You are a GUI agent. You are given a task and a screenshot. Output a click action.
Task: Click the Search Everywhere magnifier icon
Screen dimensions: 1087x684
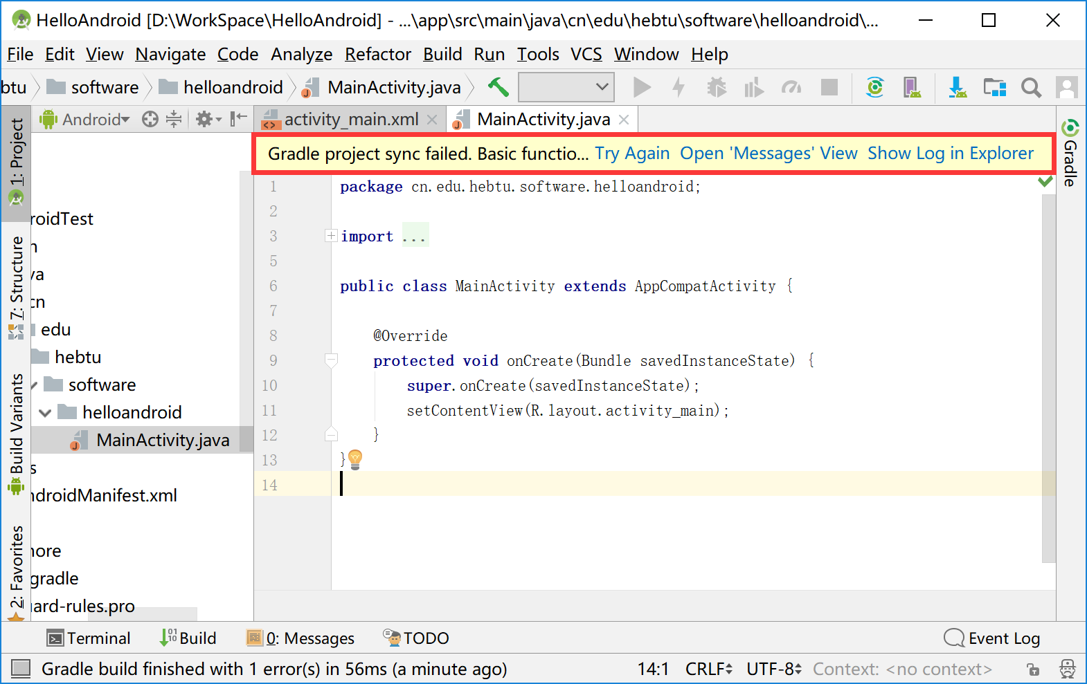tap(1031, 87)
